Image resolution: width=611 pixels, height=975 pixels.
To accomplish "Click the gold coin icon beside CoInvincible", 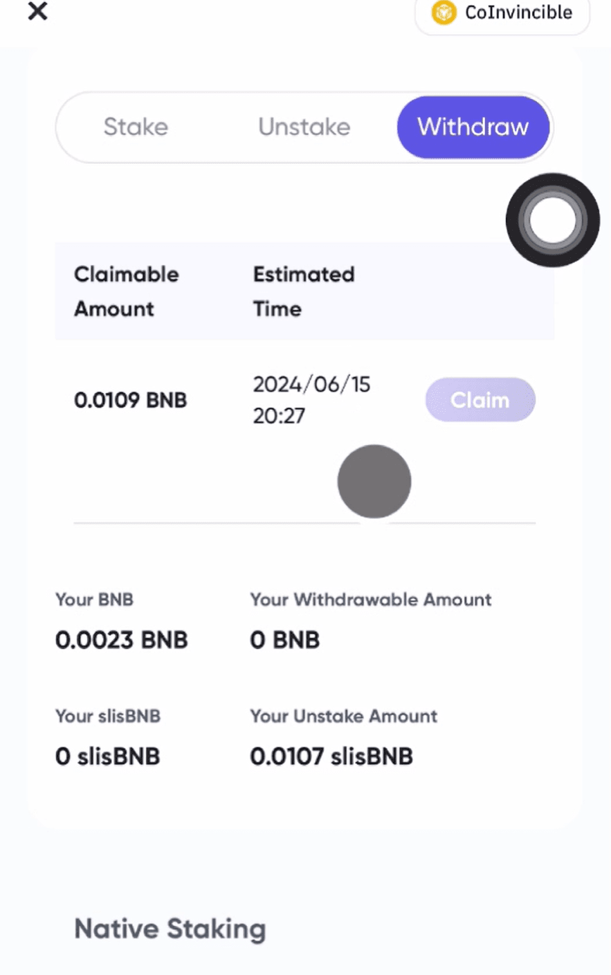I will pos(444,12).
